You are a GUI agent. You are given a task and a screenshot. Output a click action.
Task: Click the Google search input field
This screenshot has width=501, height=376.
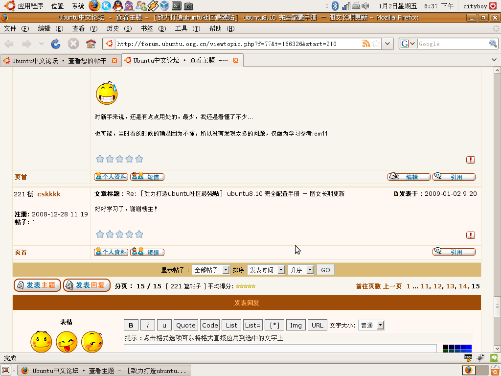(x=453, y=44)
